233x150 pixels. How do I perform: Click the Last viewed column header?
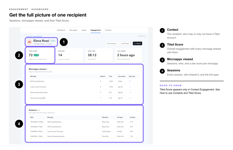click(122, 76)
